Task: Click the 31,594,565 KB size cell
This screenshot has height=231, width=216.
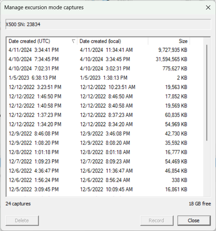Action: coord(171,59)
